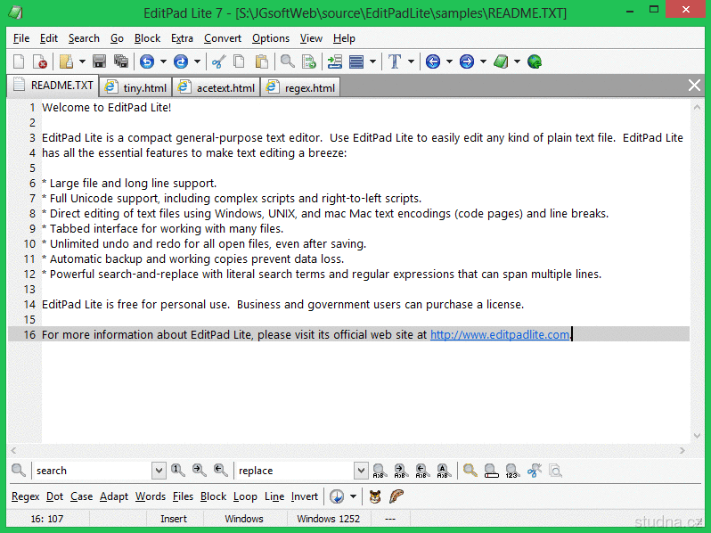
Task: Toggle the Line by line option
Action: 274,496
